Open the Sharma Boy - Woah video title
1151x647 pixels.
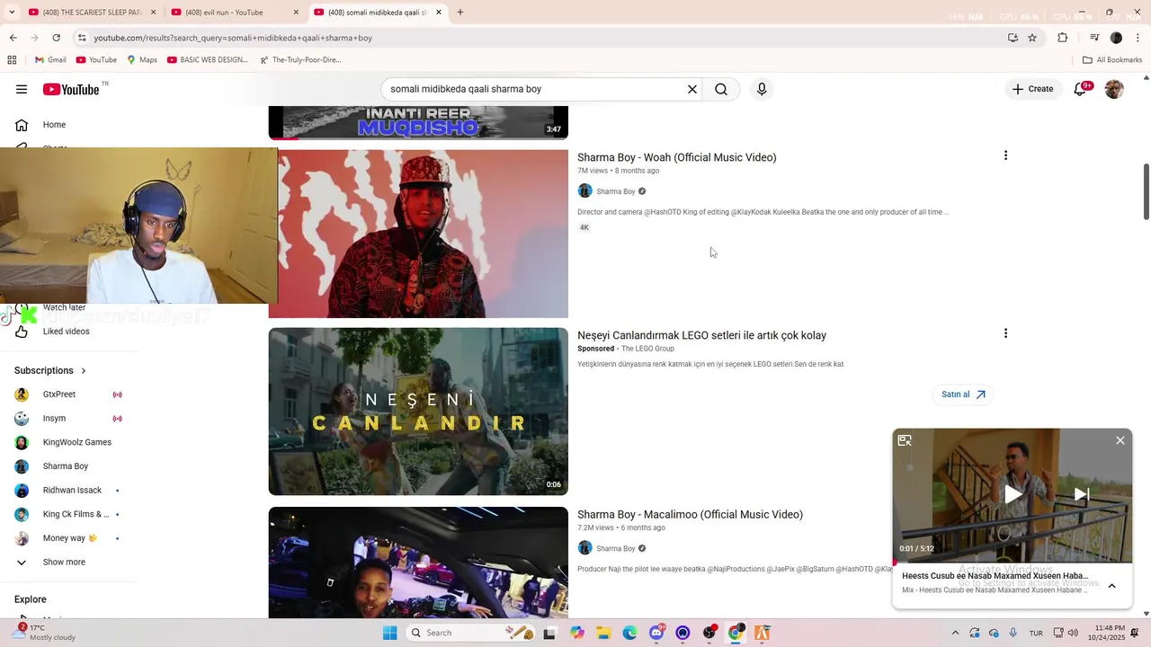[x=676, y=157]
